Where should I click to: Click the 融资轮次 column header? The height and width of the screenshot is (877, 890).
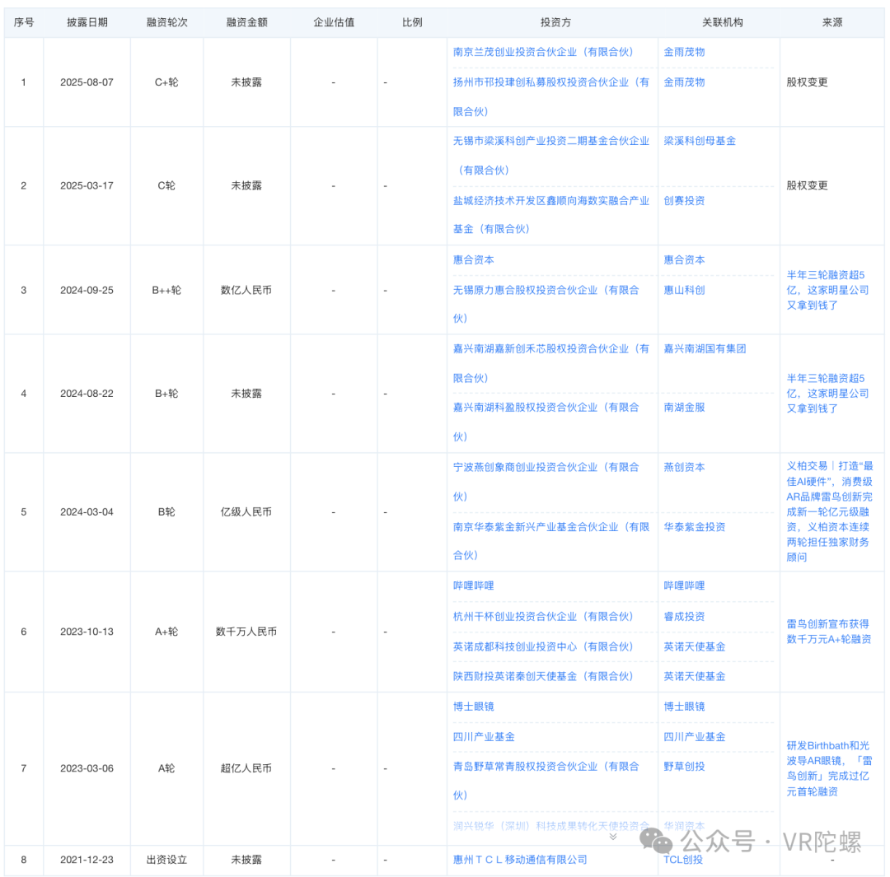pyautogui.click(x=166, y=22)
